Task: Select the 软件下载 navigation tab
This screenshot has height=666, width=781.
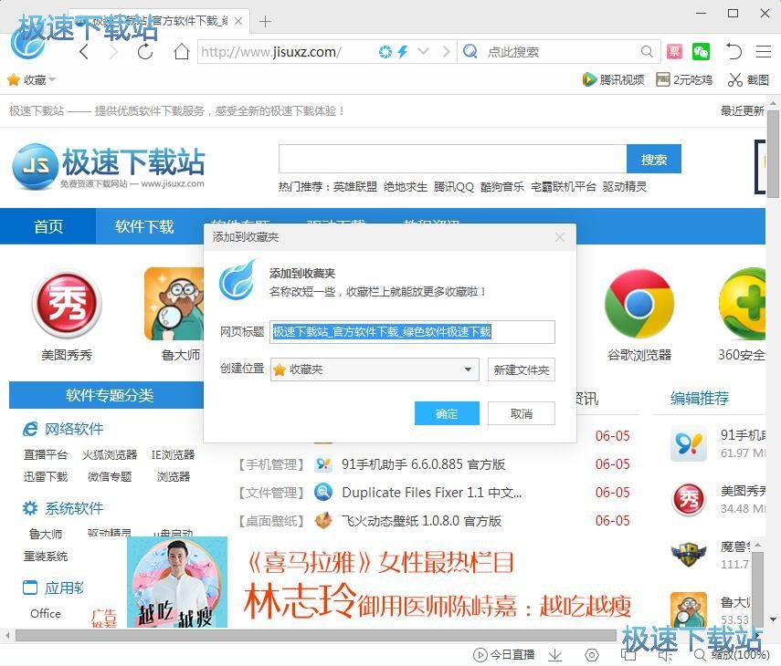Action: coord(144,226)
